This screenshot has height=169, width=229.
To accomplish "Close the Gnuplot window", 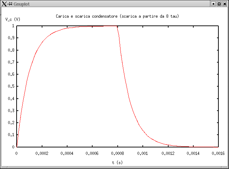I will point(225,4).
